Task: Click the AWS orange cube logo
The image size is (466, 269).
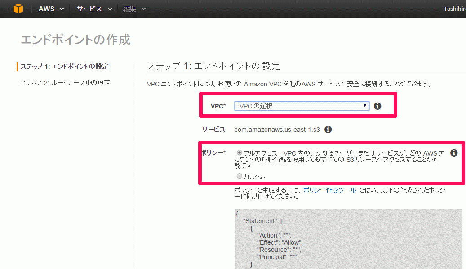Action: tap(18, 9)
